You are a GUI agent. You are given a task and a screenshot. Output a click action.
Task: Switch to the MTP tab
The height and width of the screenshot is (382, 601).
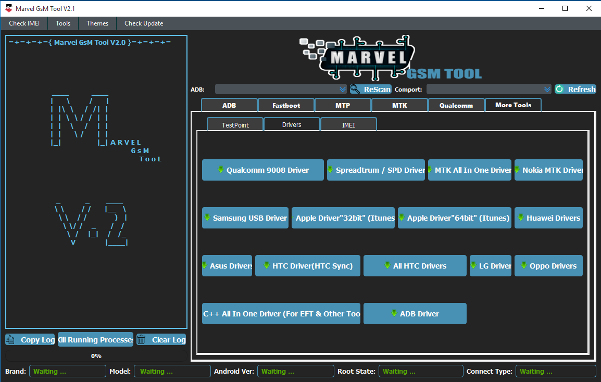pos(343,105)
